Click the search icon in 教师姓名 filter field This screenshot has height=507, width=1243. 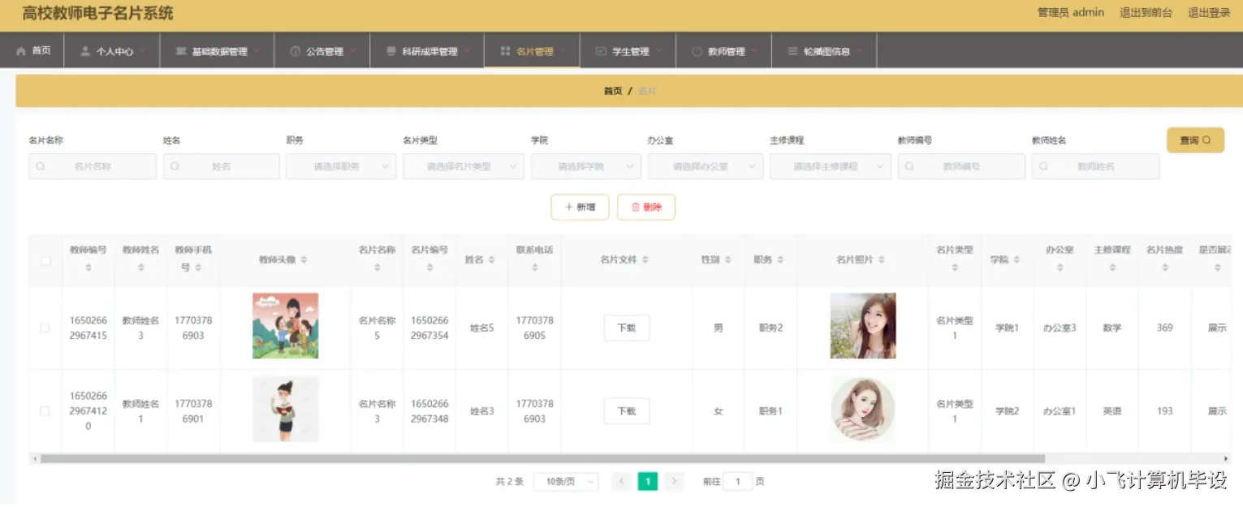coord(1044,166)
